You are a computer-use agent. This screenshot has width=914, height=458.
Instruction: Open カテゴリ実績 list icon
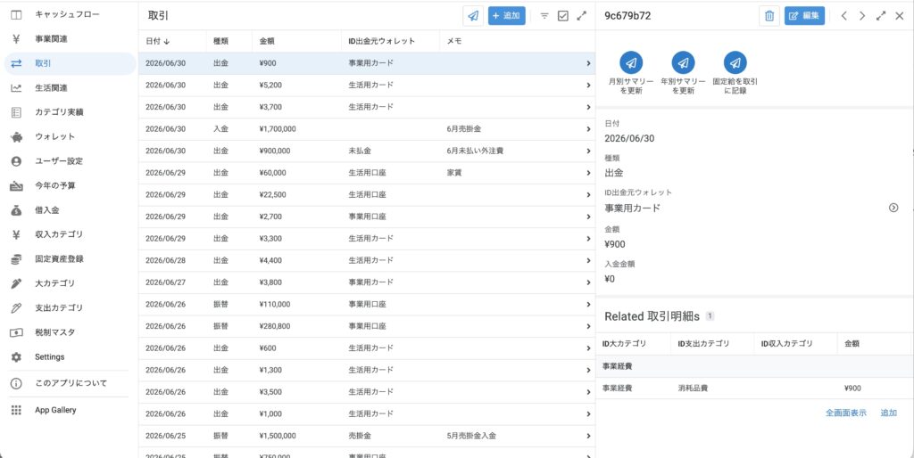pyautogui.click(x=16, y=111)
